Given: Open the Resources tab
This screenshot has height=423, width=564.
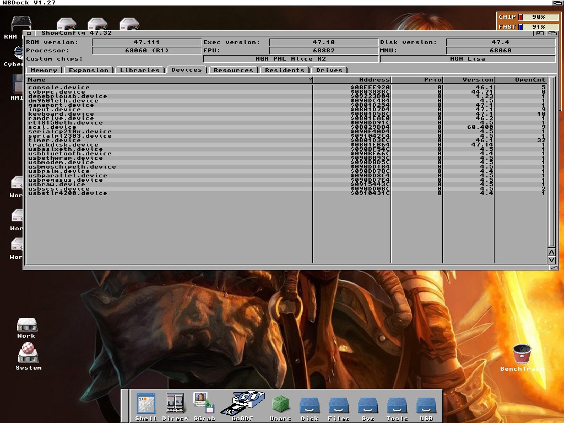Looking at the screenshot, I should (x=234, y=70).
